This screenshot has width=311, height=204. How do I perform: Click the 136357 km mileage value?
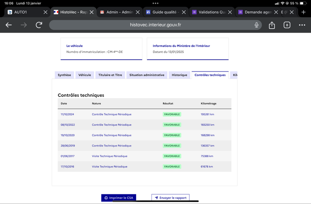click(x=208, y=145)
